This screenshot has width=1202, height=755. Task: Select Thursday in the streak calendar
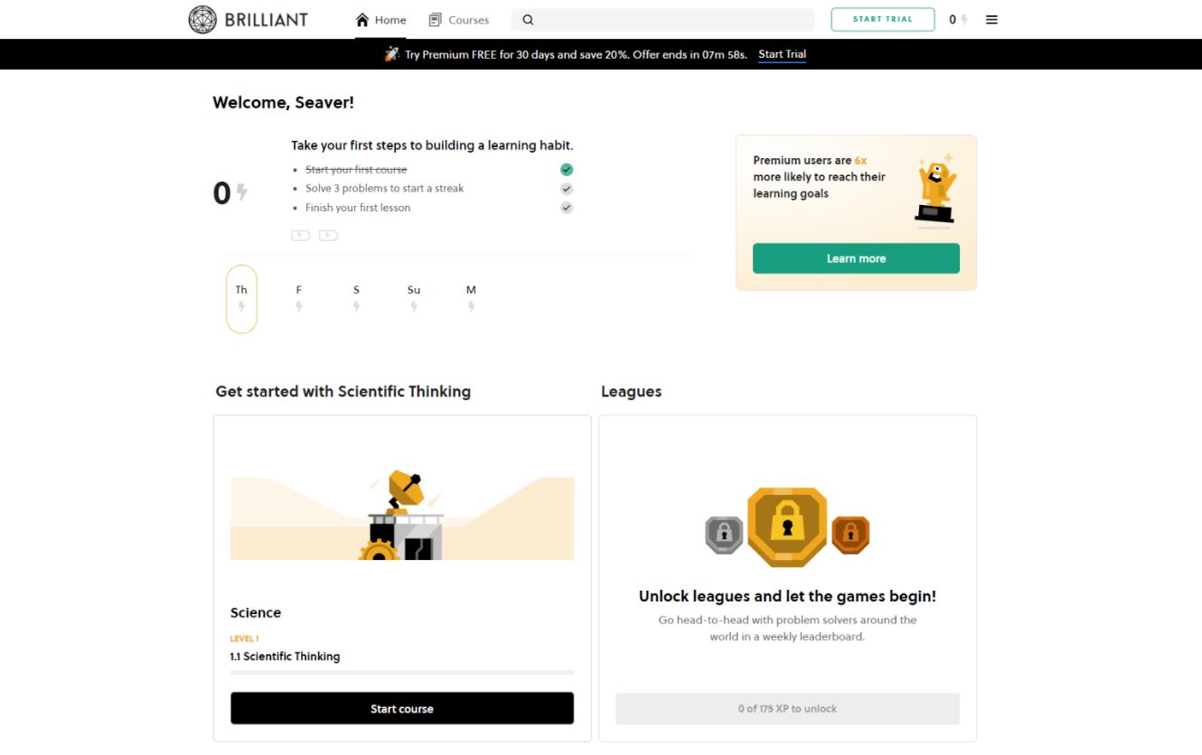pos(241,299)
